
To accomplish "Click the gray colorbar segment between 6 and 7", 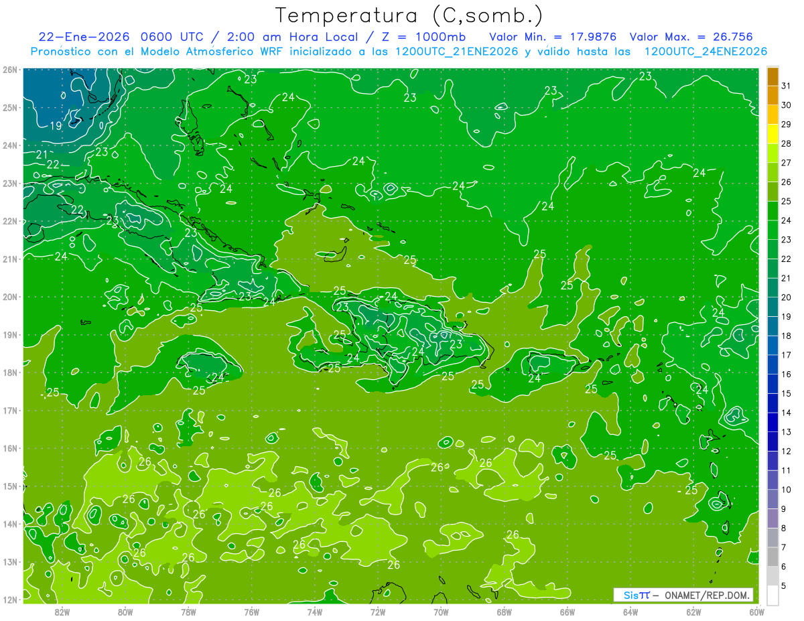I will 773,557.
